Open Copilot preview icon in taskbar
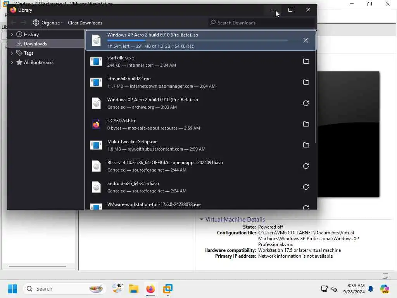Screen dimensions: 397x298 click(385, 289)
